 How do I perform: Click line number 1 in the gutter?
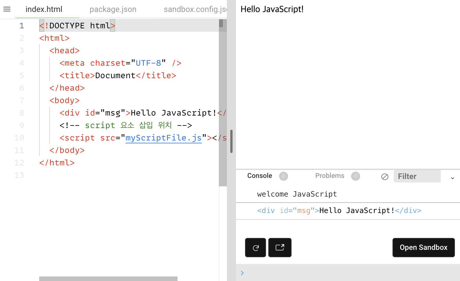pos(22,26)
